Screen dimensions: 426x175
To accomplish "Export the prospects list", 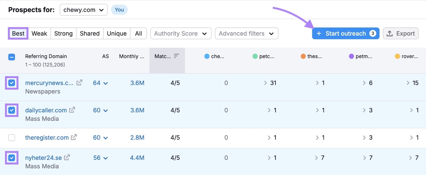I will (x=400, y=34).
